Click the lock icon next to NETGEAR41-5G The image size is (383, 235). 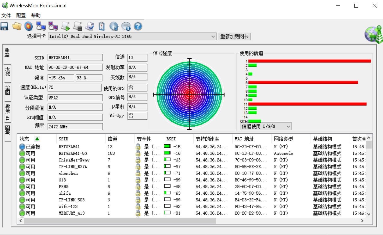pyautogui.click(x=138, y=153)
